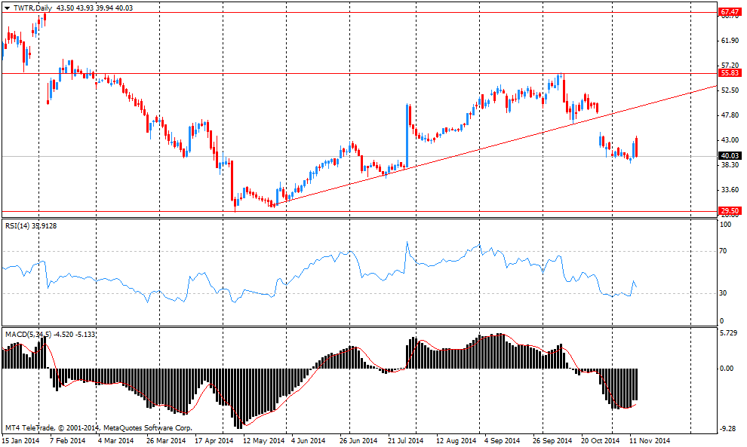This screenshot has height=447, width=747.
Task: Click the 4 Sep 2014 date label
Action: [x=502, y=441]
